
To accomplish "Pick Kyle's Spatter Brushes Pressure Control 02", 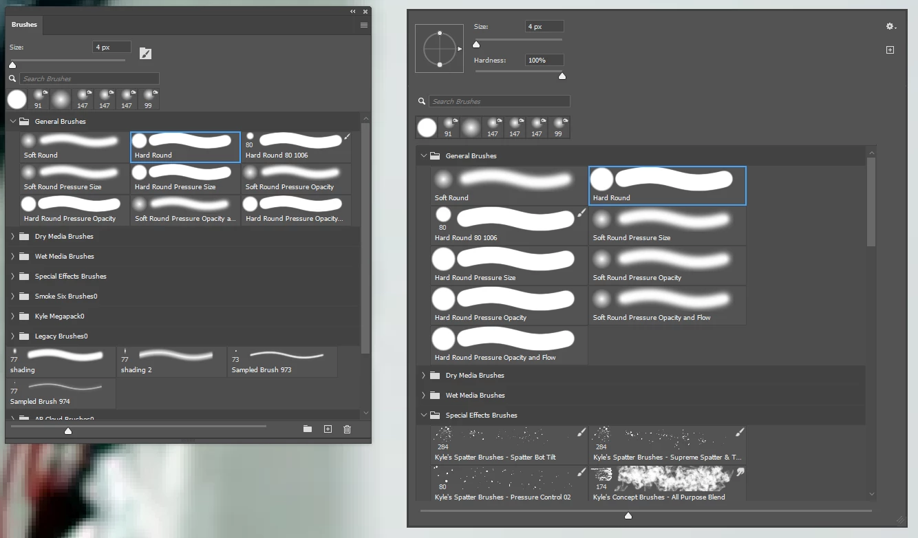I will (x=509, y=484).
